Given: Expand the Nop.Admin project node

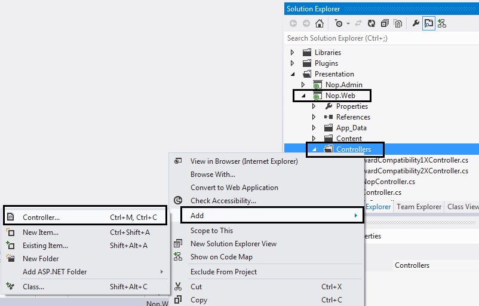Looking at the screenshot, I should (x=303, y=85).
